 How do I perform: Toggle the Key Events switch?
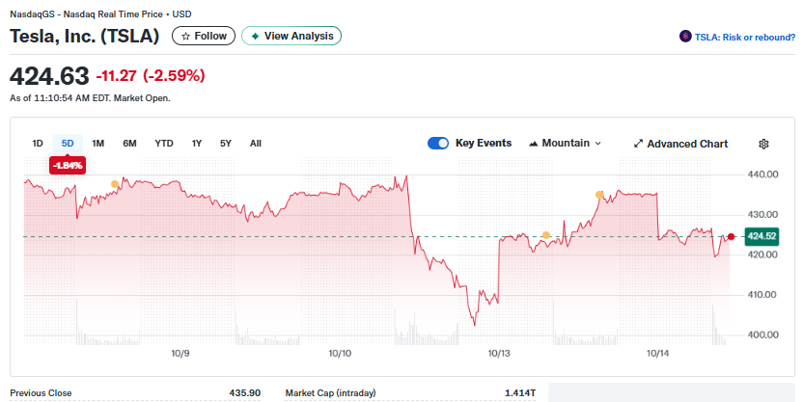[438, 143]
